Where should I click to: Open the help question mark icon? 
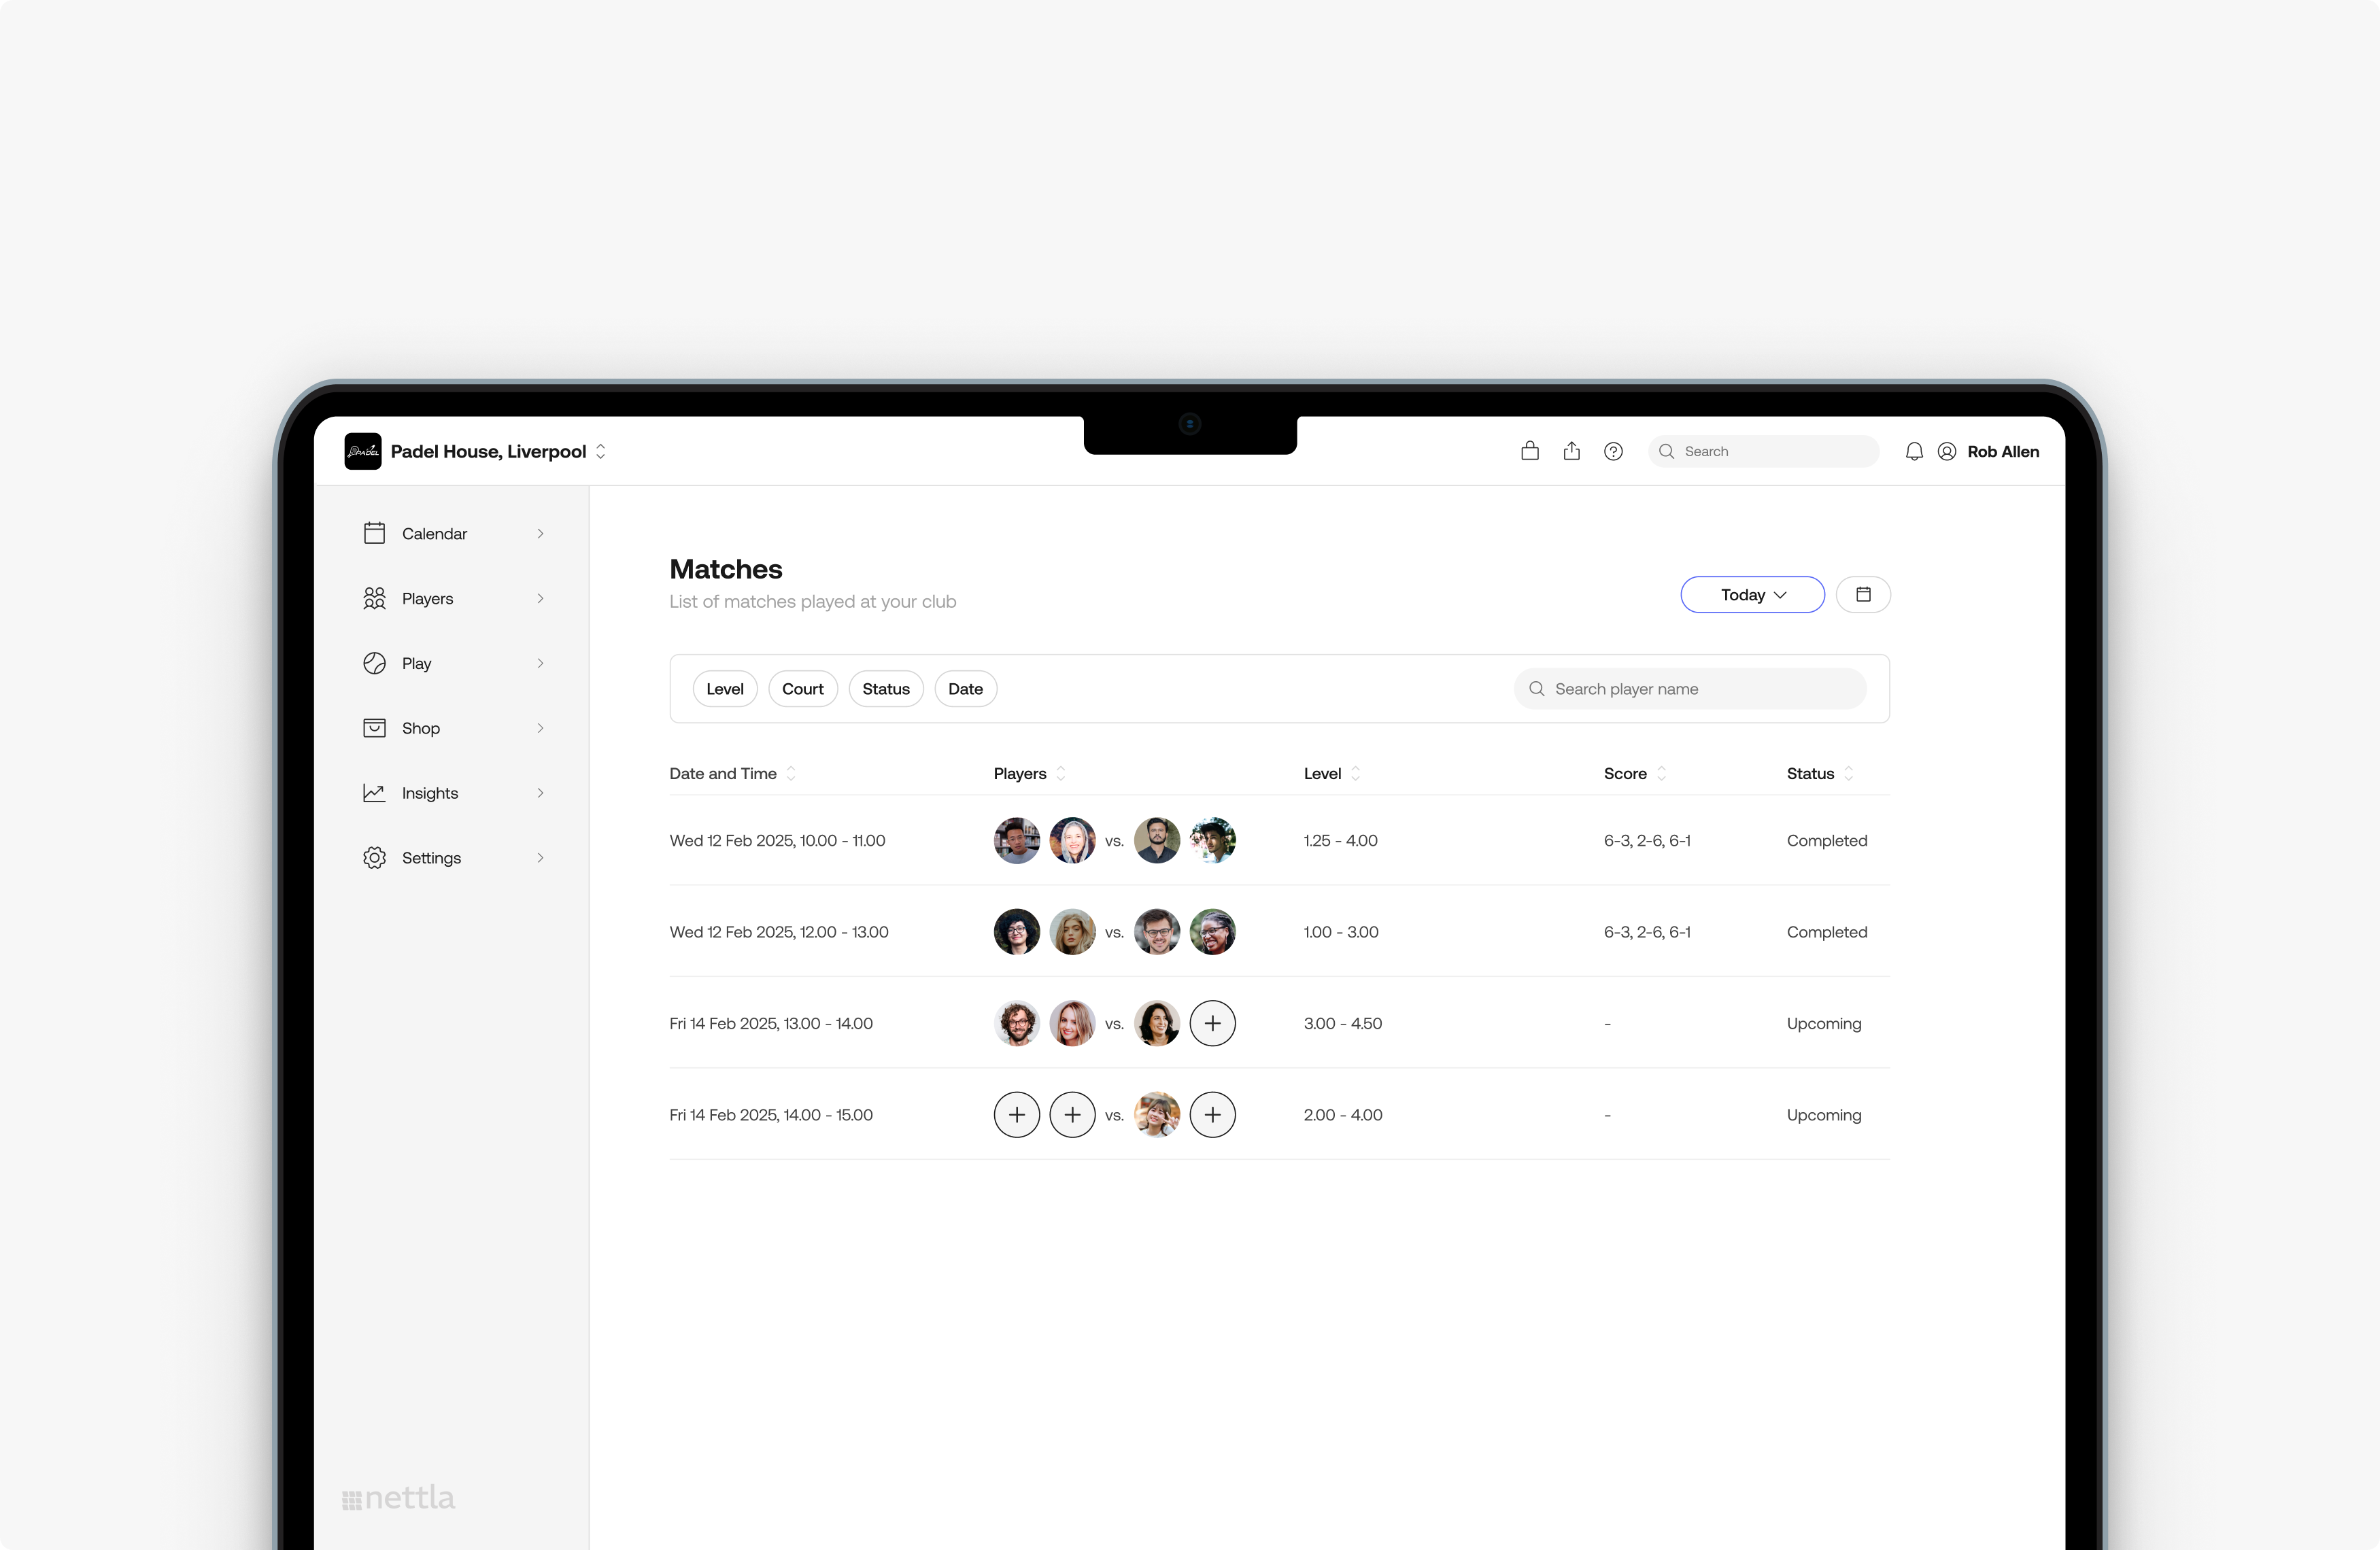click(x=1613, y=451)
